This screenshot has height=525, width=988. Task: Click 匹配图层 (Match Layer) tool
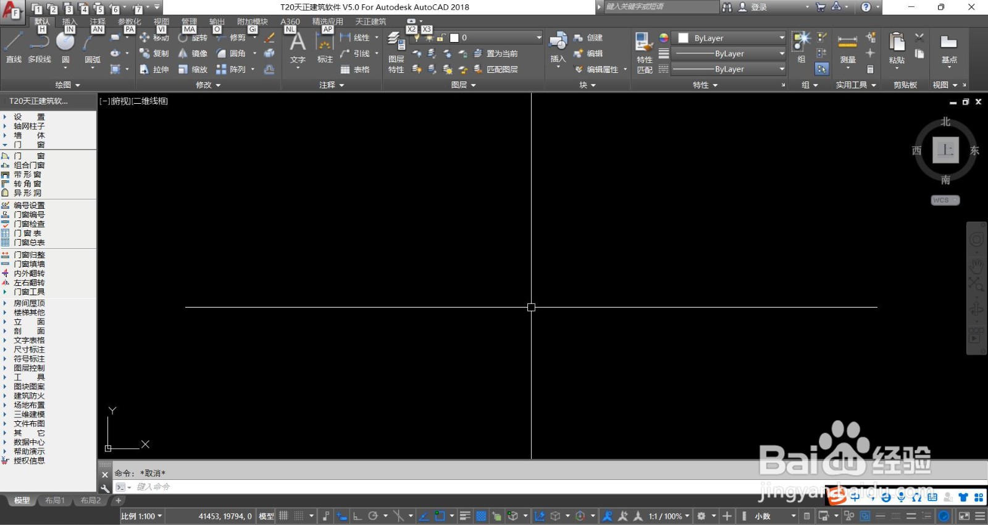tap(496, 70)
